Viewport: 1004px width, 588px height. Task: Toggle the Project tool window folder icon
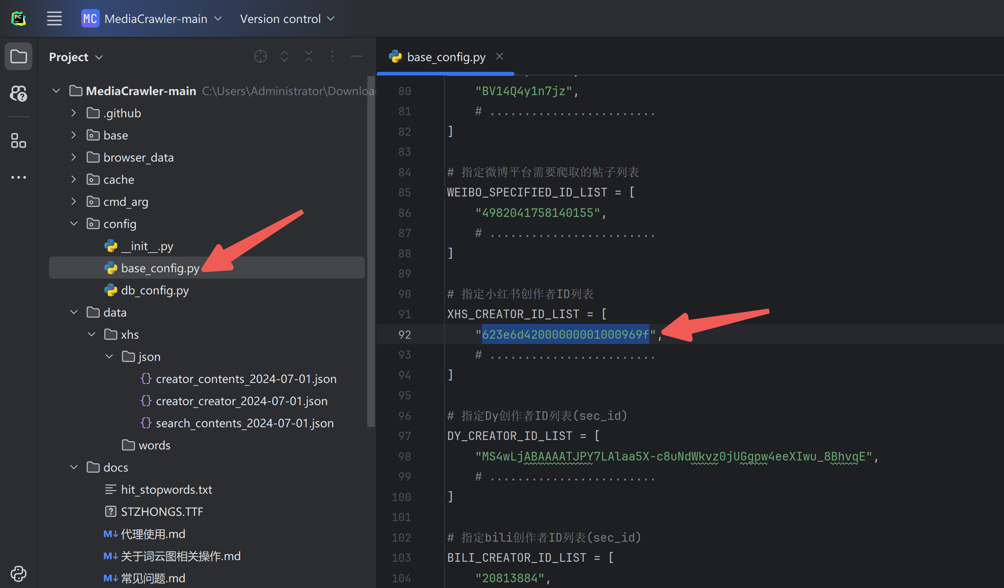pos(18,56)
